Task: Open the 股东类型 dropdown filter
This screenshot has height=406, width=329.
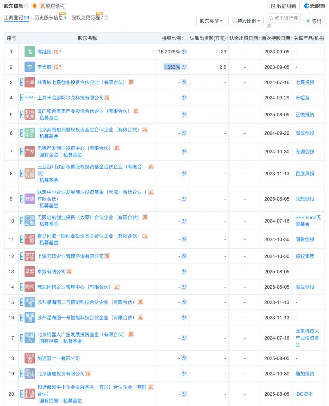Action: pos(211,21)
